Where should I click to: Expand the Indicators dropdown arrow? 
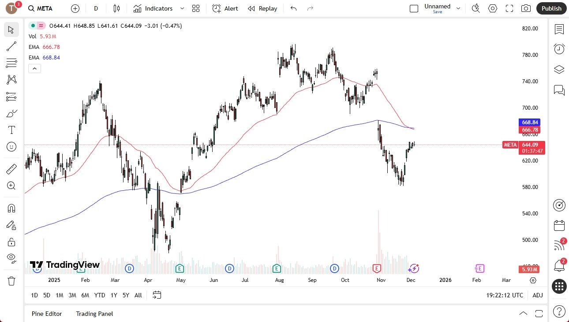(181, 8)
